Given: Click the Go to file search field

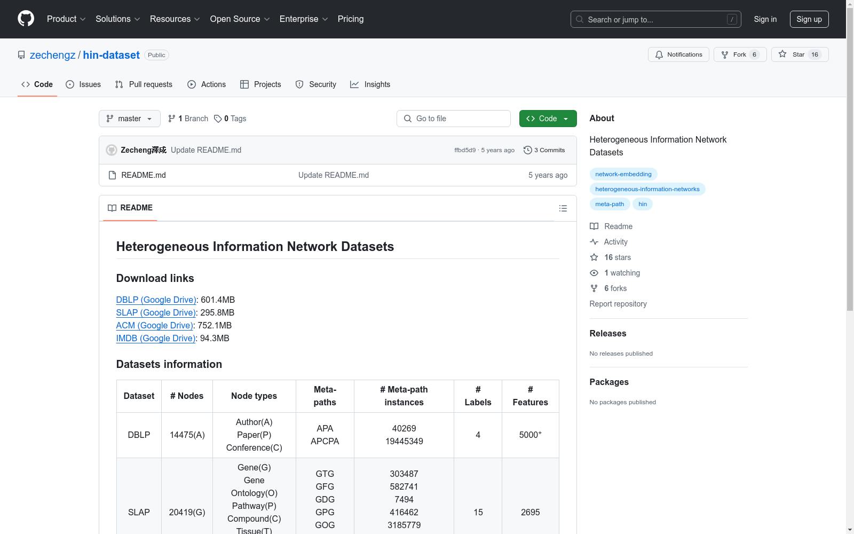Looking at the screenshot, I should 454,119.
